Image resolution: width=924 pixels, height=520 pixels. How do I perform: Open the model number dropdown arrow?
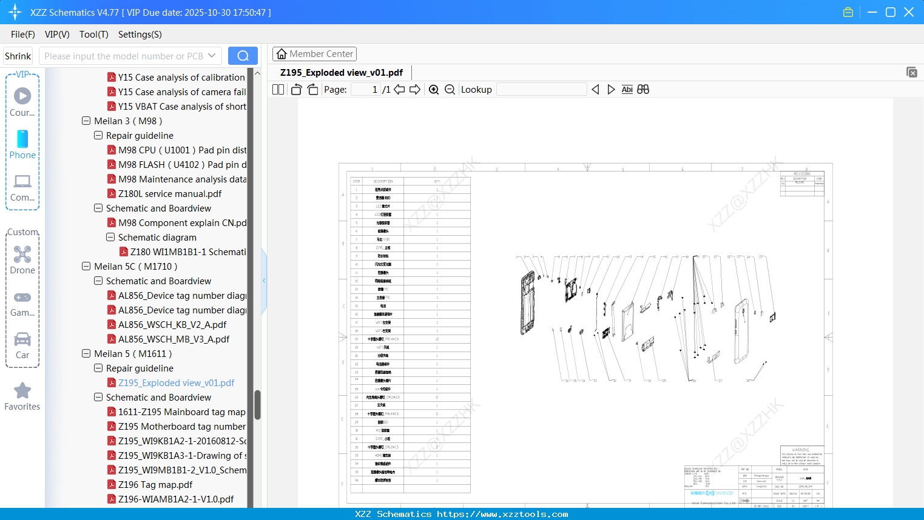212,56
